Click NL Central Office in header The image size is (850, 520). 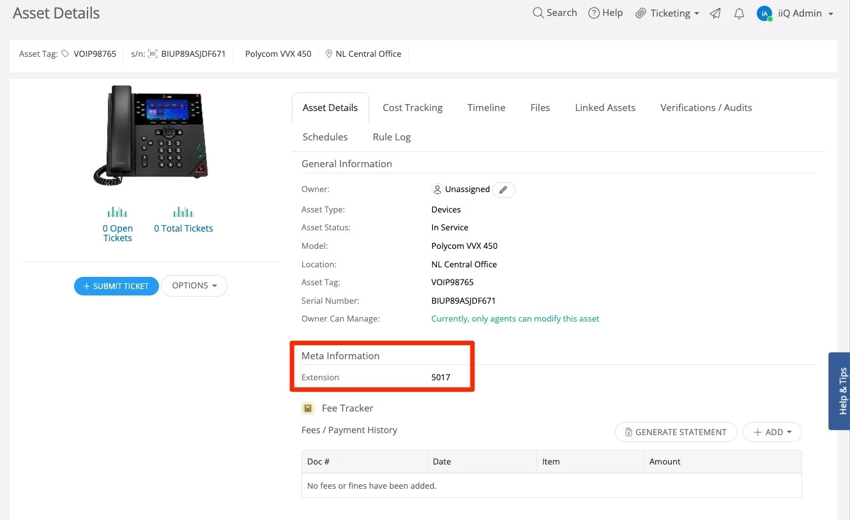(x=368, y=54)
